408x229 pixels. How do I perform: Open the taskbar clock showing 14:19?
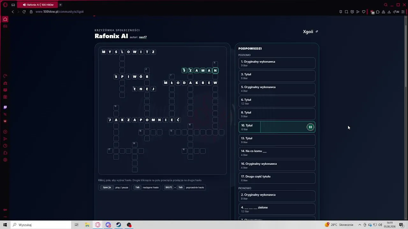click(x=390, y=225)
